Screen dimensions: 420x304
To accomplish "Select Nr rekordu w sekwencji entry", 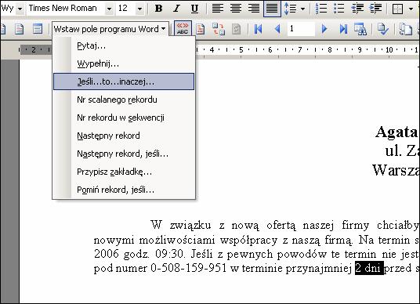I will point(124,118).
